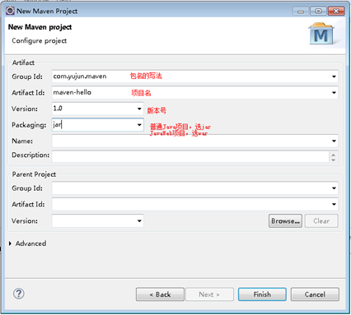This screenshot has width=351, height=315.
Task: Click the 'Artifact' group label
Action: click(23, 63)
